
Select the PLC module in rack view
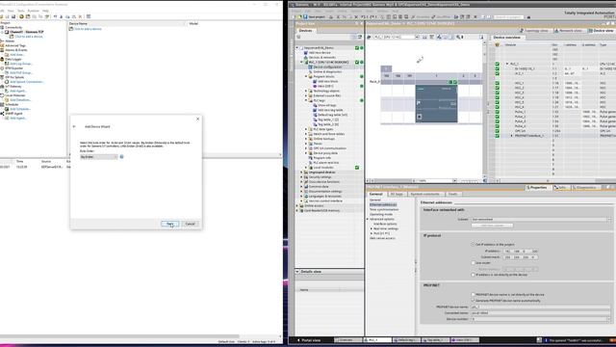[436, 104]
